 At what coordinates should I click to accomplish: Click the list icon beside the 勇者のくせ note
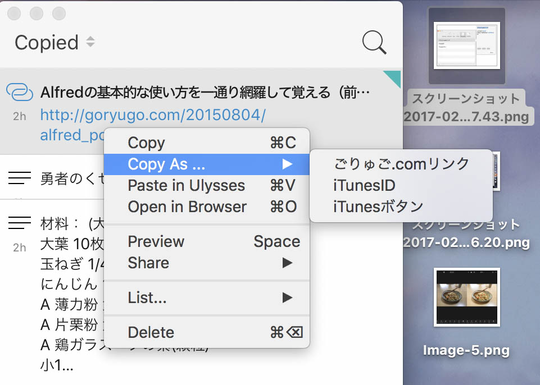pyautogui.click(x=19, y=177)
